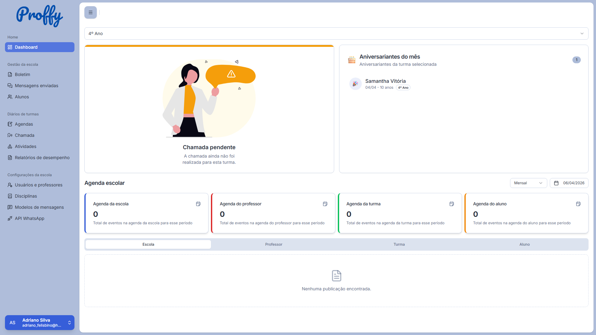Expand Adriano Silva user account menu
The width and height of the screenshot is (596, 335).
(x=40, y=323)
